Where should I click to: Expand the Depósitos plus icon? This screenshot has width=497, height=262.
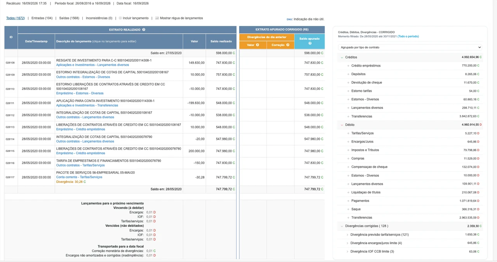coord(348,74)
